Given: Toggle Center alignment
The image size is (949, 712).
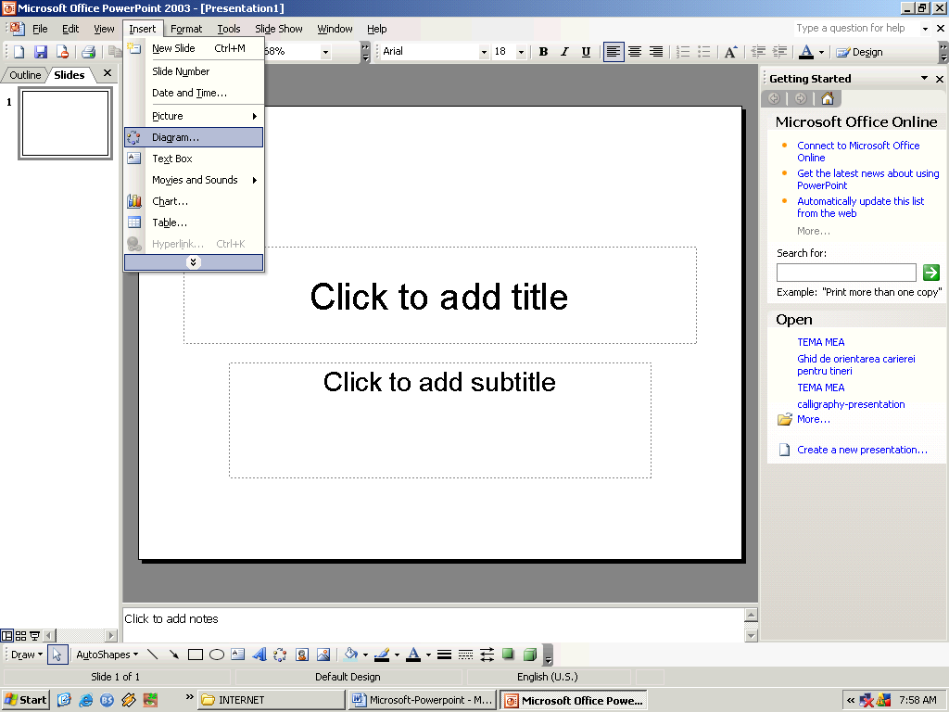Looking at the screenshot, I should point(634,52).
